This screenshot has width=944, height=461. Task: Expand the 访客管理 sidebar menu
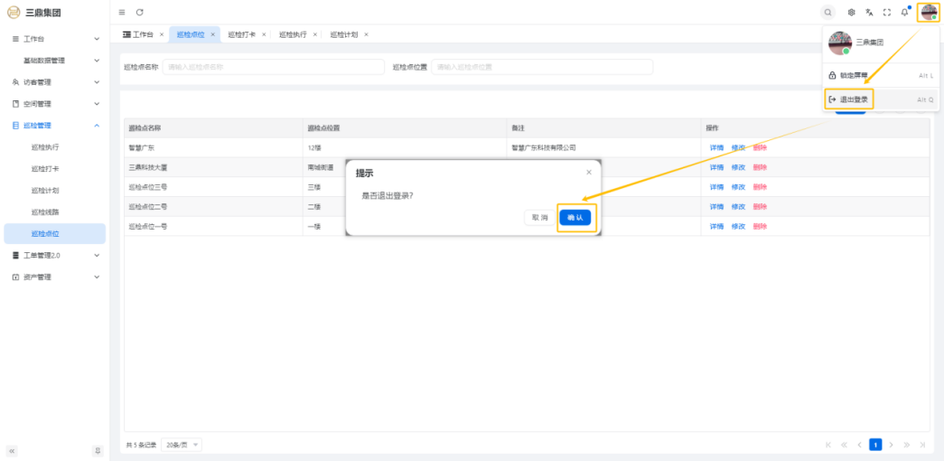point(54,82)
